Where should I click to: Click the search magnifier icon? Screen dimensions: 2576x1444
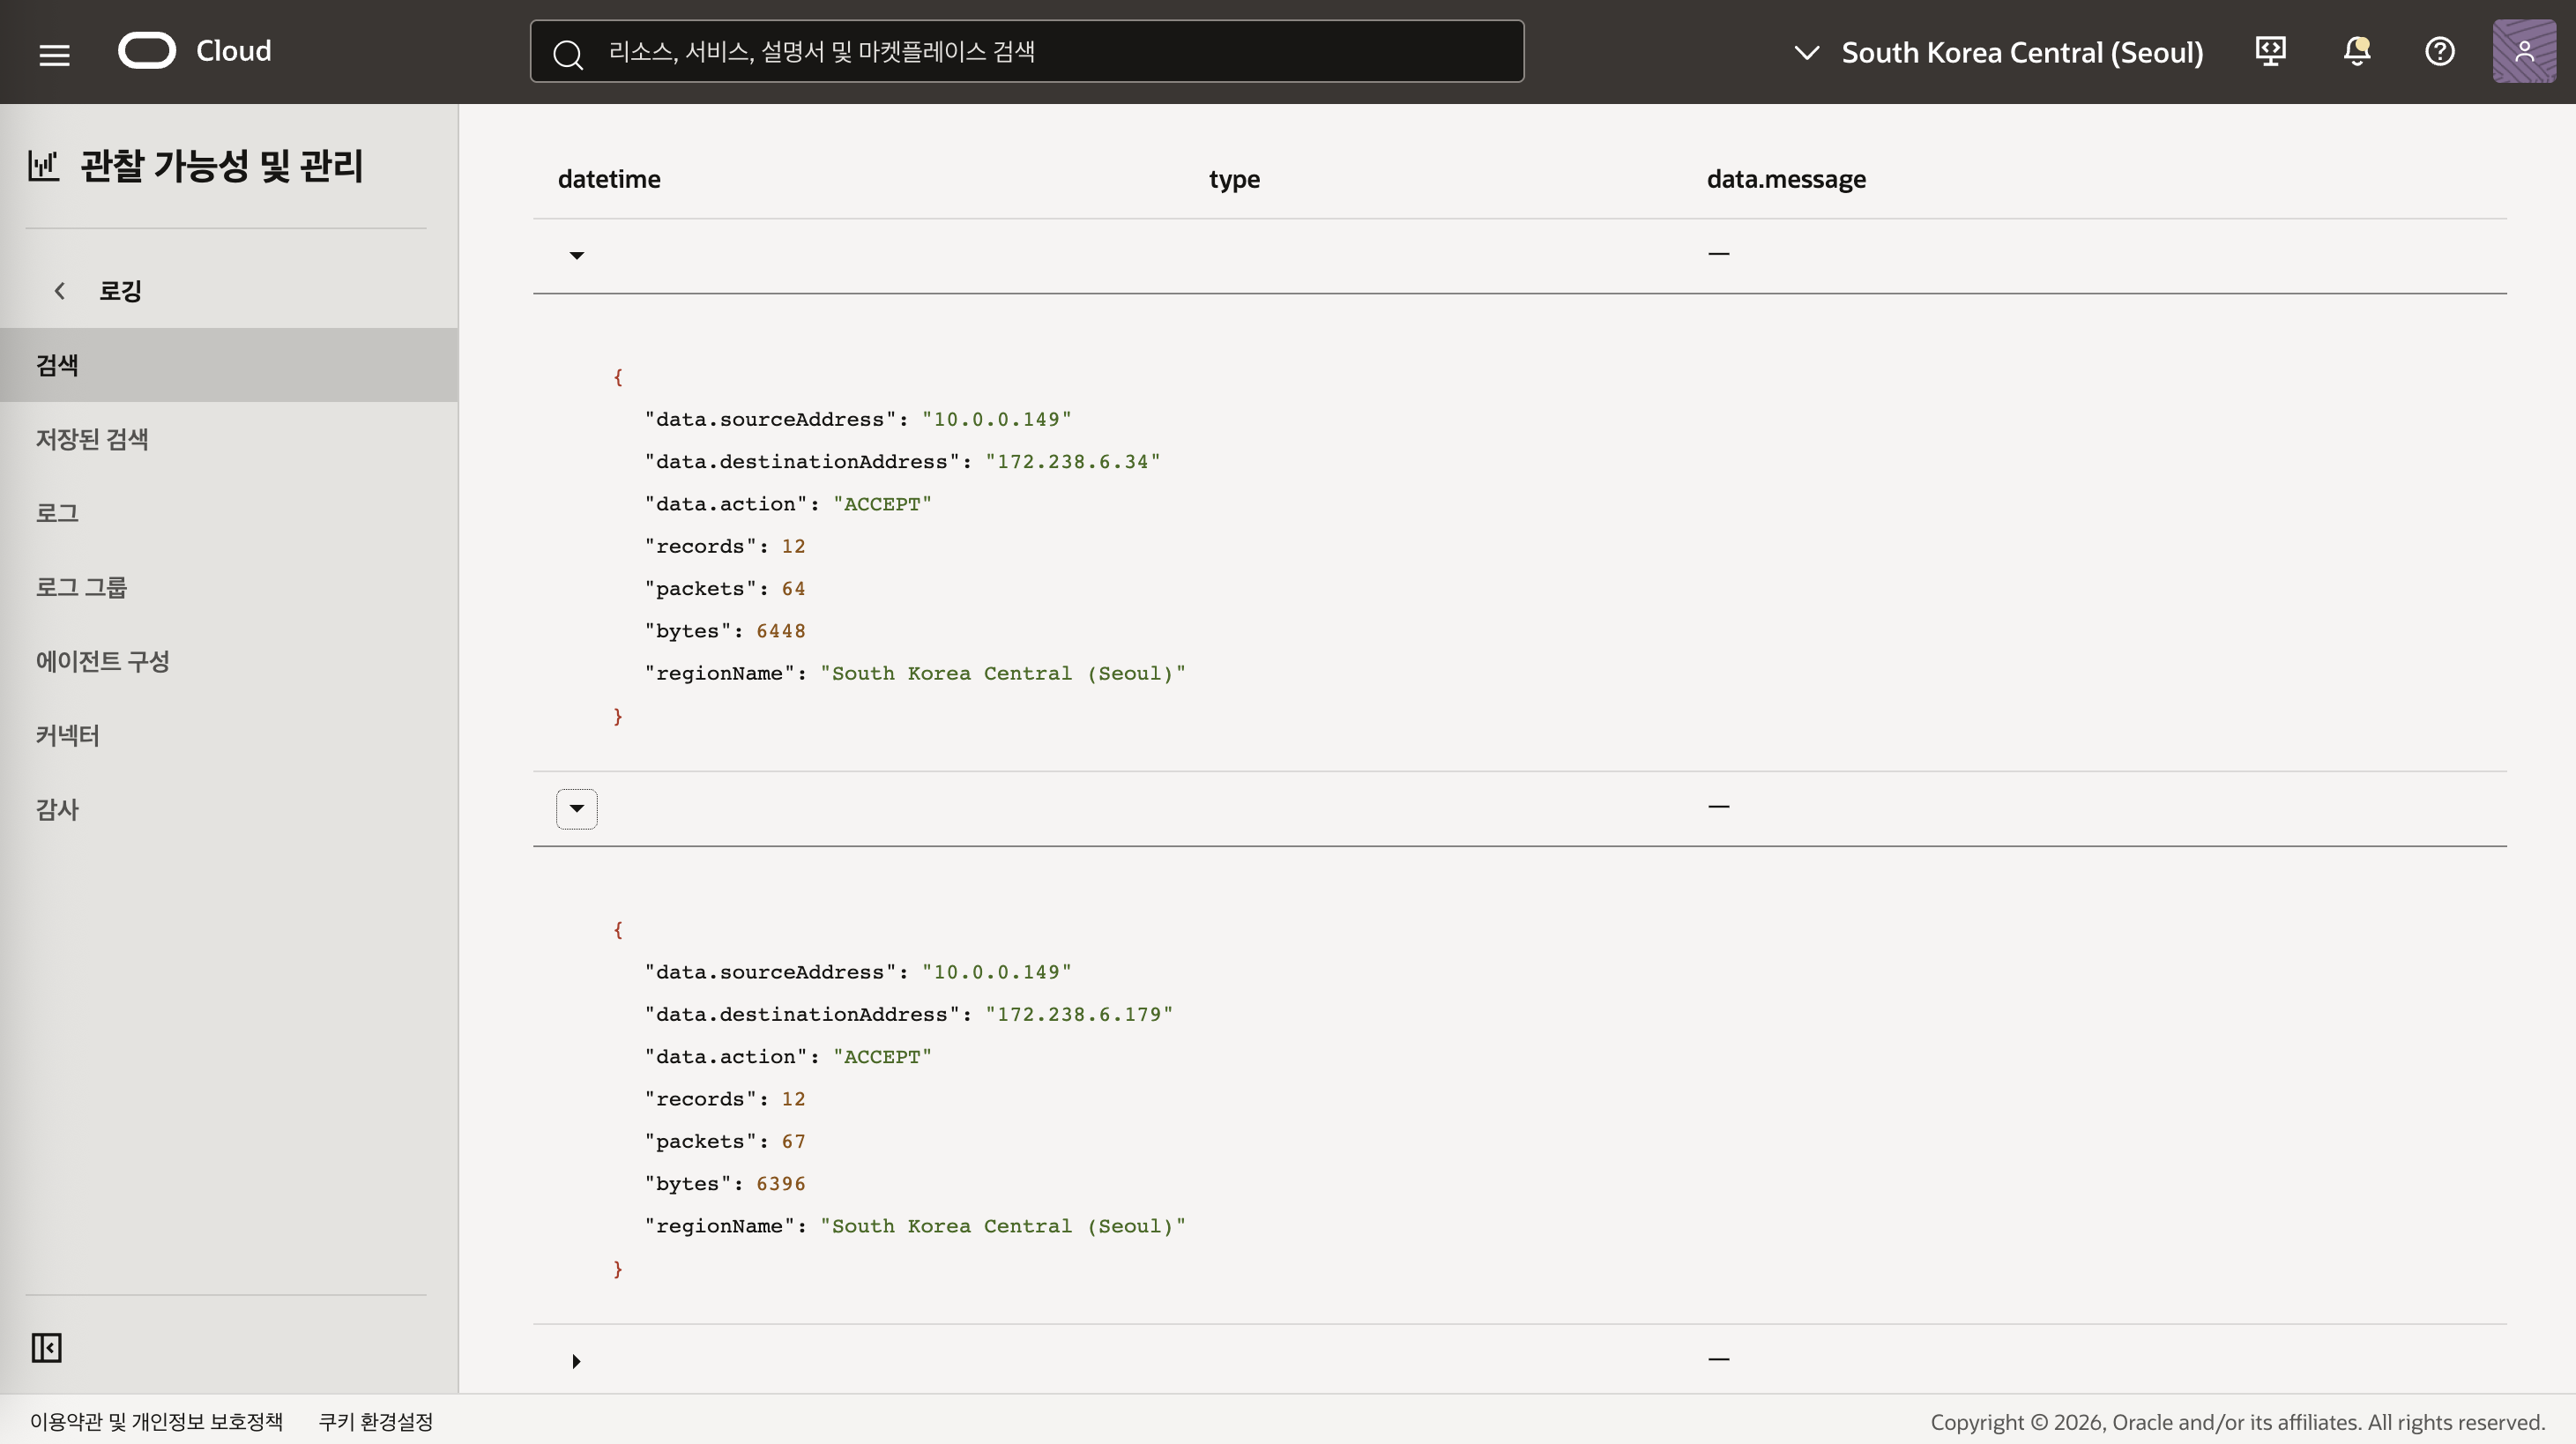[568, 54]
